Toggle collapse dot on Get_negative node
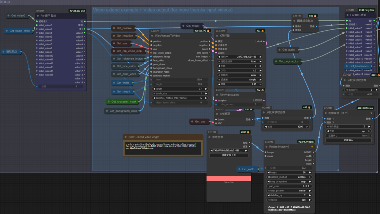380x214 pixels. [114, 35]
